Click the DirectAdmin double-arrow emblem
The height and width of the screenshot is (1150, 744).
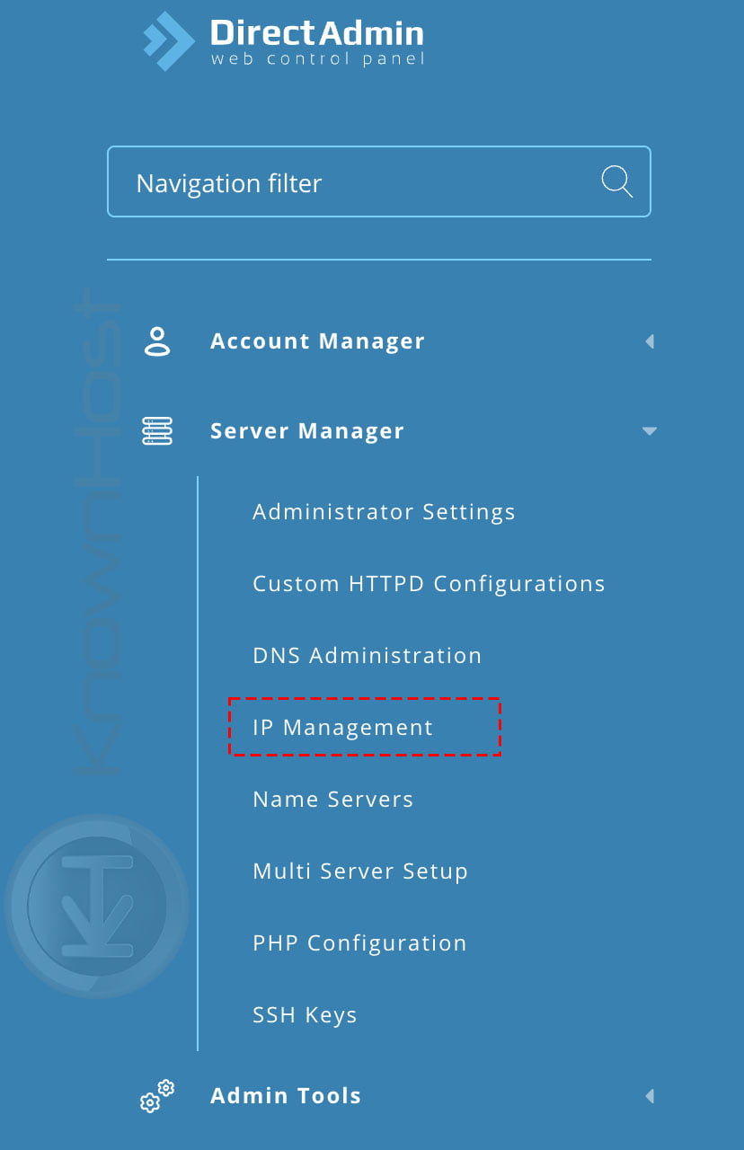(x=167, y=40)
